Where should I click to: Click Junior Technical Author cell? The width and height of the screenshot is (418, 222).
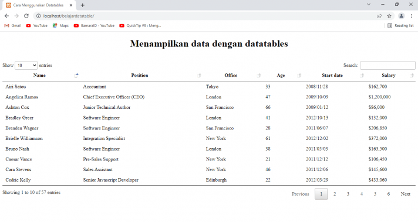click(x=107, y=107)
